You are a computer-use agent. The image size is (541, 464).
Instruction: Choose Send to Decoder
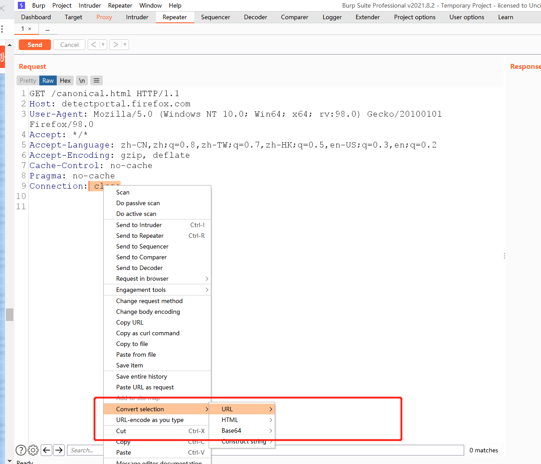pyautogui.click(x=157, y=268)
